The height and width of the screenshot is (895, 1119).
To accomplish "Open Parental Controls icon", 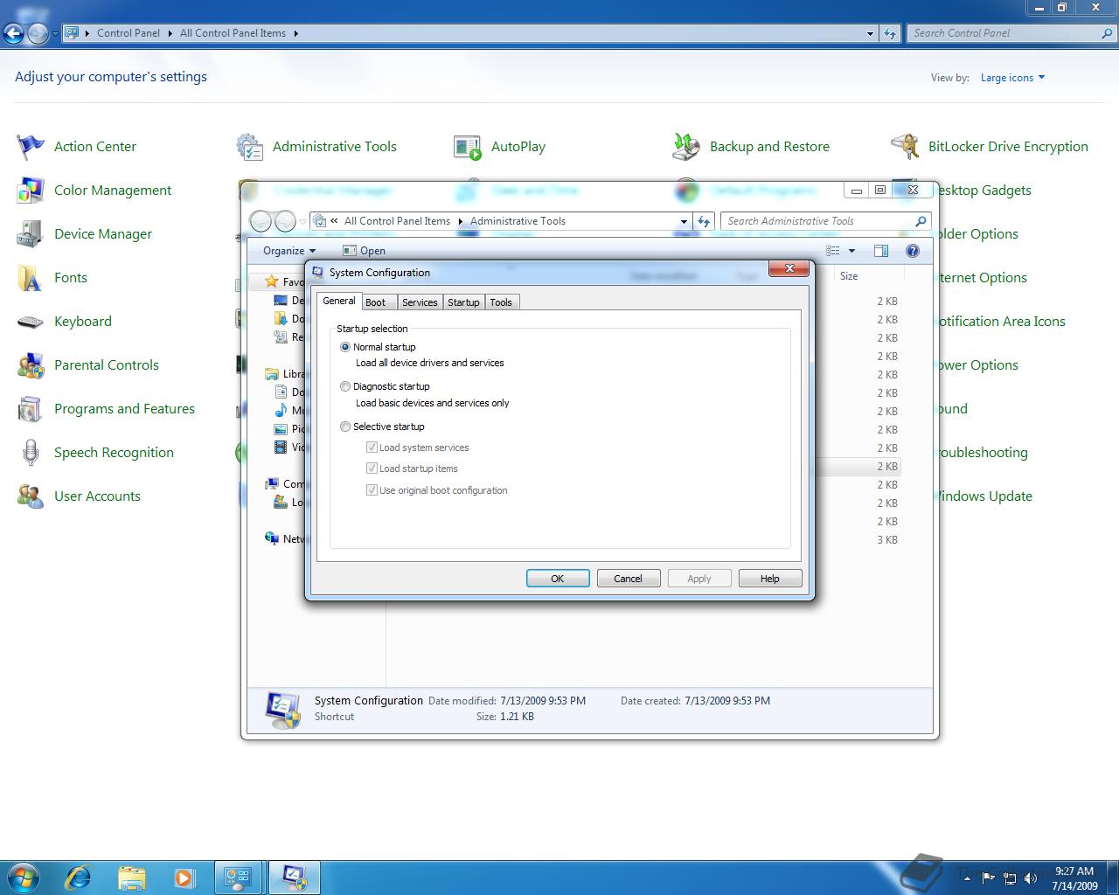I will pos(31,365).
